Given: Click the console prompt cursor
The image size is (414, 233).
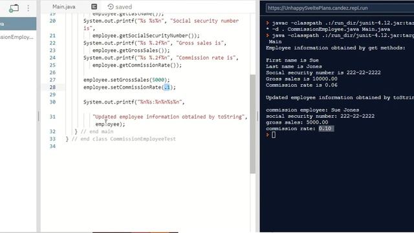Looking at the screenshot, I should point(274,135).
